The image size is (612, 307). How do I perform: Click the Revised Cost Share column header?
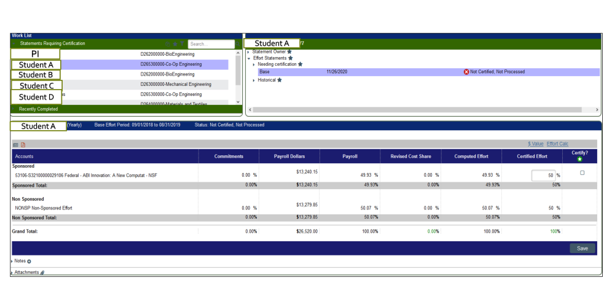tap(410, 157)
